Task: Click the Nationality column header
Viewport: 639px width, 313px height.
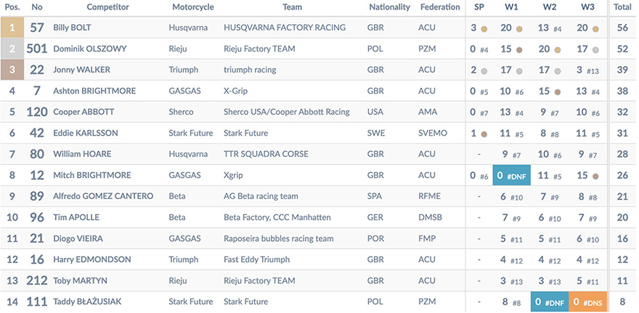Action: tap(389, 7)
